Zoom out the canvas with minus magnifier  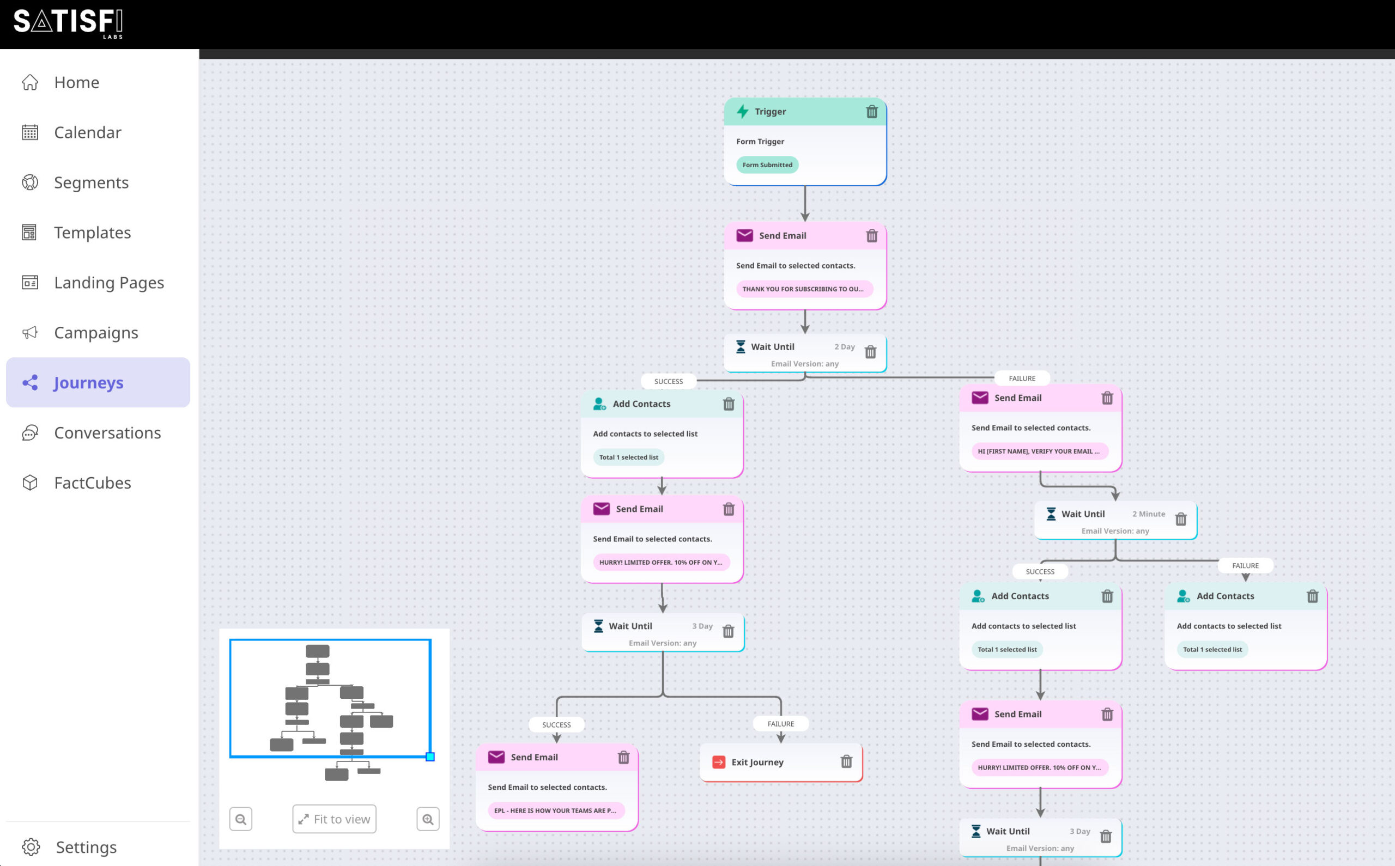click(x=241, y=819)
